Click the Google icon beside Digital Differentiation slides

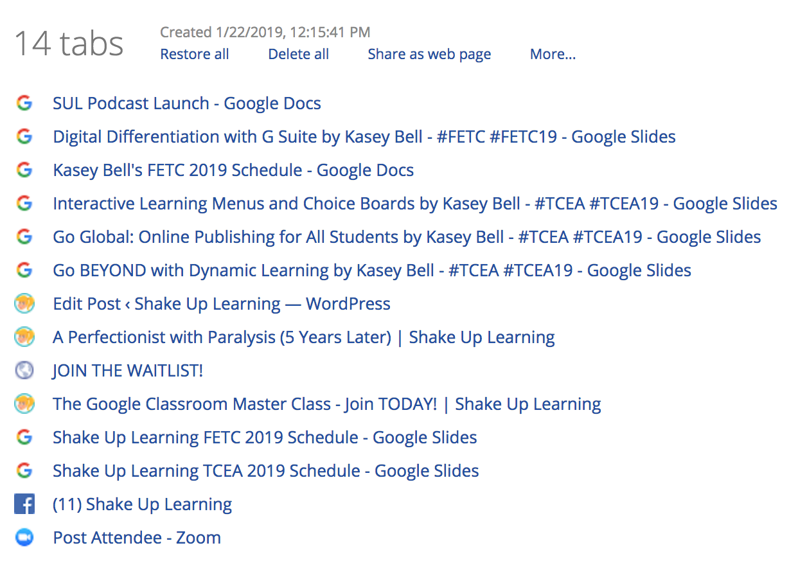(24, 136)
